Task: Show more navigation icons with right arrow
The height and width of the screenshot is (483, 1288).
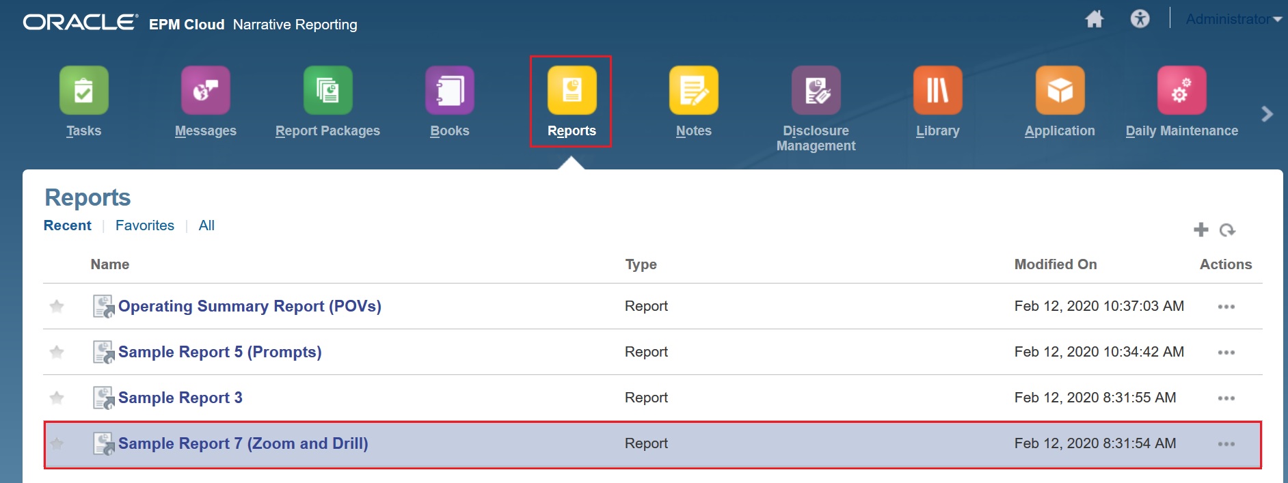Action: (x=1267, y=114)
